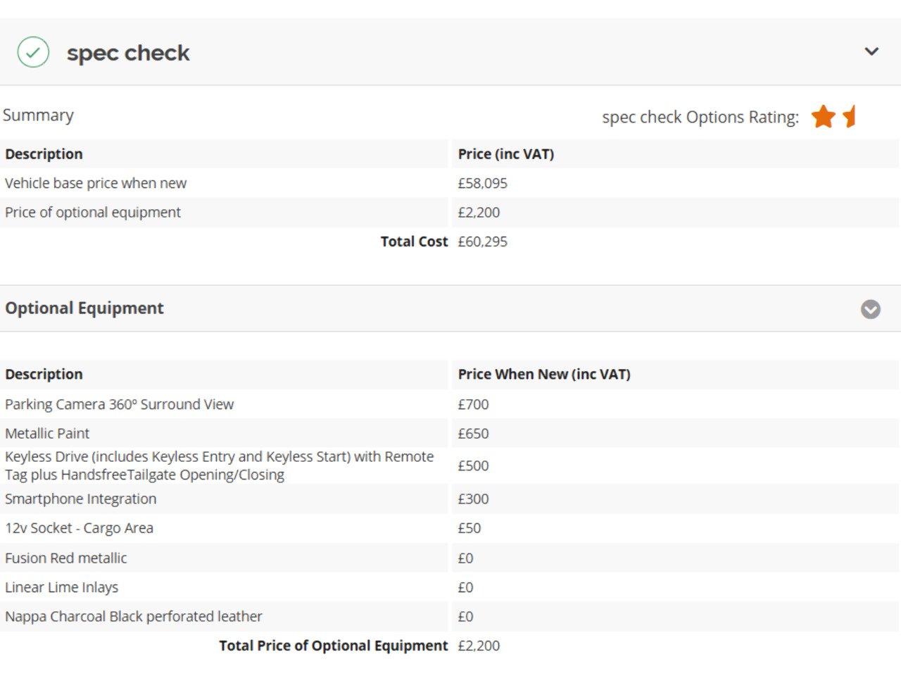The image size is (901, 676).
Task: Click the 12v Socket - Cargo Area row
Action: (79, 528)
